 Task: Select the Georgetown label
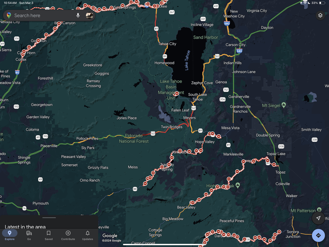[42, 105]
